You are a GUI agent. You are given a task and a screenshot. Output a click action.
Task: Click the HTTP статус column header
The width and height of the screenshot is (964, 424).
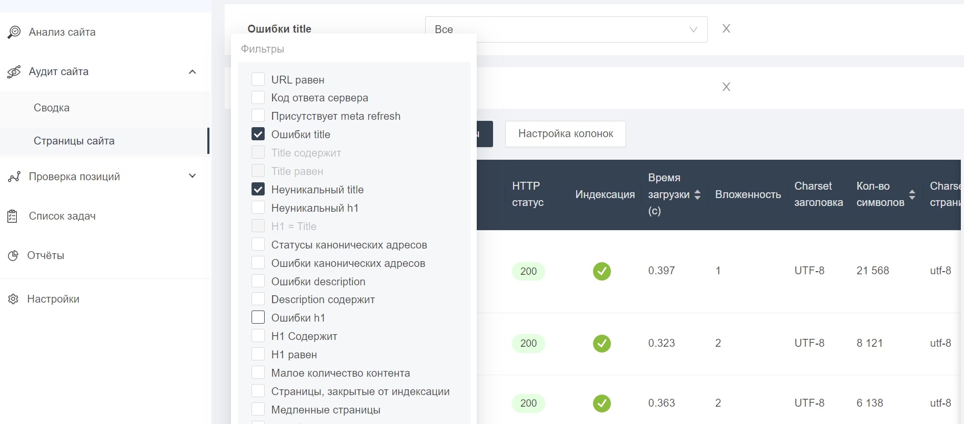(528, 194)
